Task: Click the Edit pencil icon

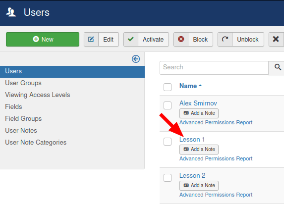Action: [91, 39]
